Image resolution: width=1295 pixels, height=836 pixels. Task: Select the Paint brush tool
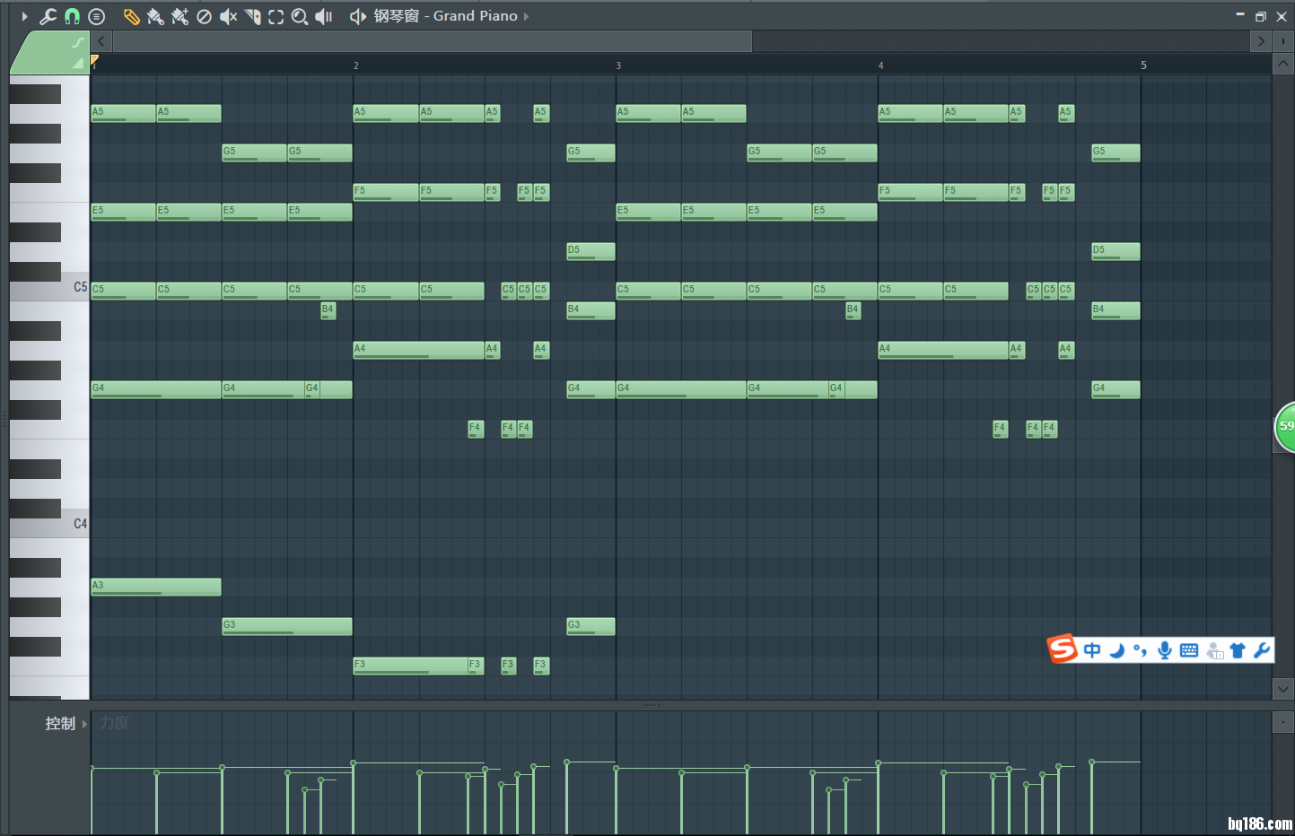[155, 16]
